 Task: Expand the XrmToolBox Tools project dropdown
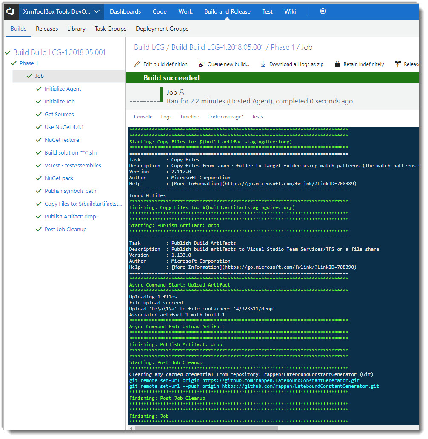[x=97, y=11]
